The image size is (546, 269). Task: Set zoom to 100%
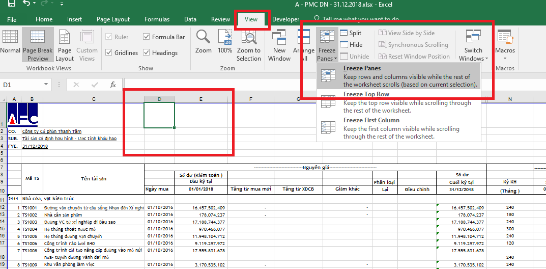pyautogui.click(x=225, y=41)
